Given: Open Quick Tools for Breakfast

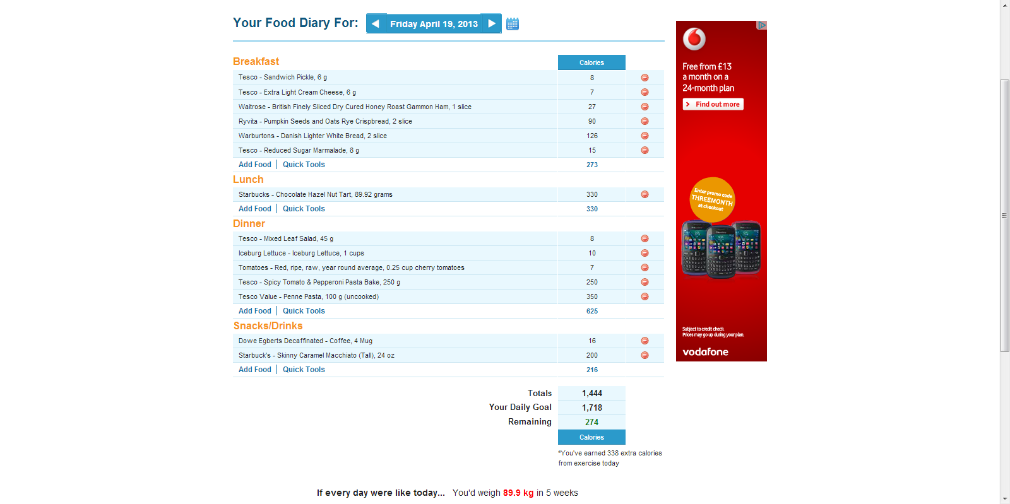Looking at the screenshot, I should coord(304,165).
